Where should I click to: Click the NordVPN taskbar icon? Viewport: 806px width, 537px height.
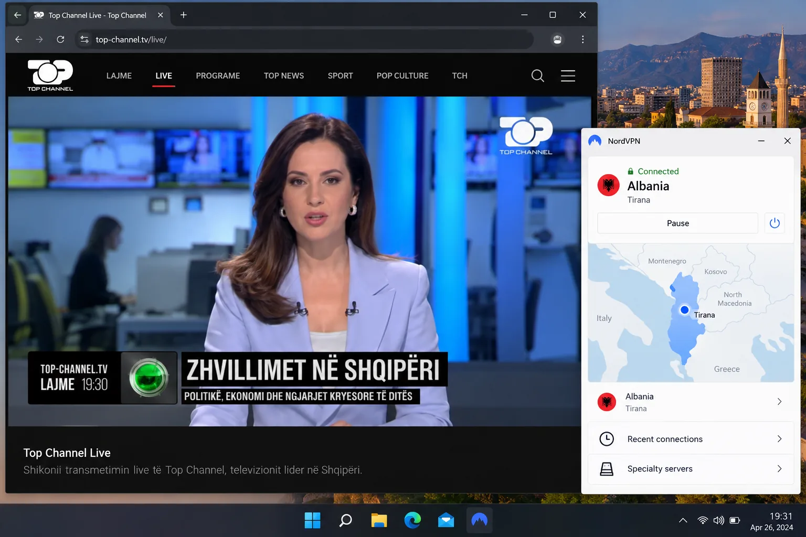point(480,520)
